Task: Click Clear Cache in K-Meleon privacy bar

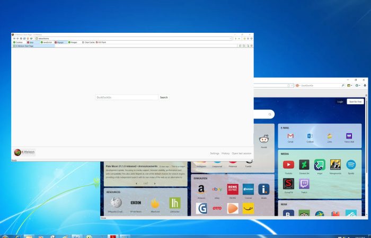Action: [89, 42]
